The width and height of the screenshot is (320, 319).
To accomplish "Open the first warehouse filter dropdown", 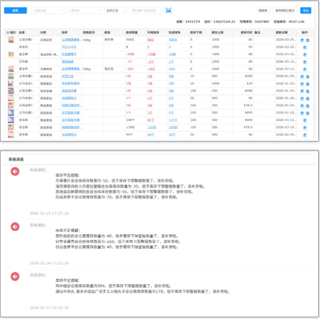I will pos(48,10).
